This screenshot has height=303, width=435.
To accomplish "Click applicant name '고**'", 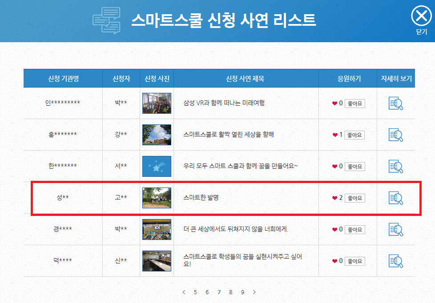I will (121, 198).
